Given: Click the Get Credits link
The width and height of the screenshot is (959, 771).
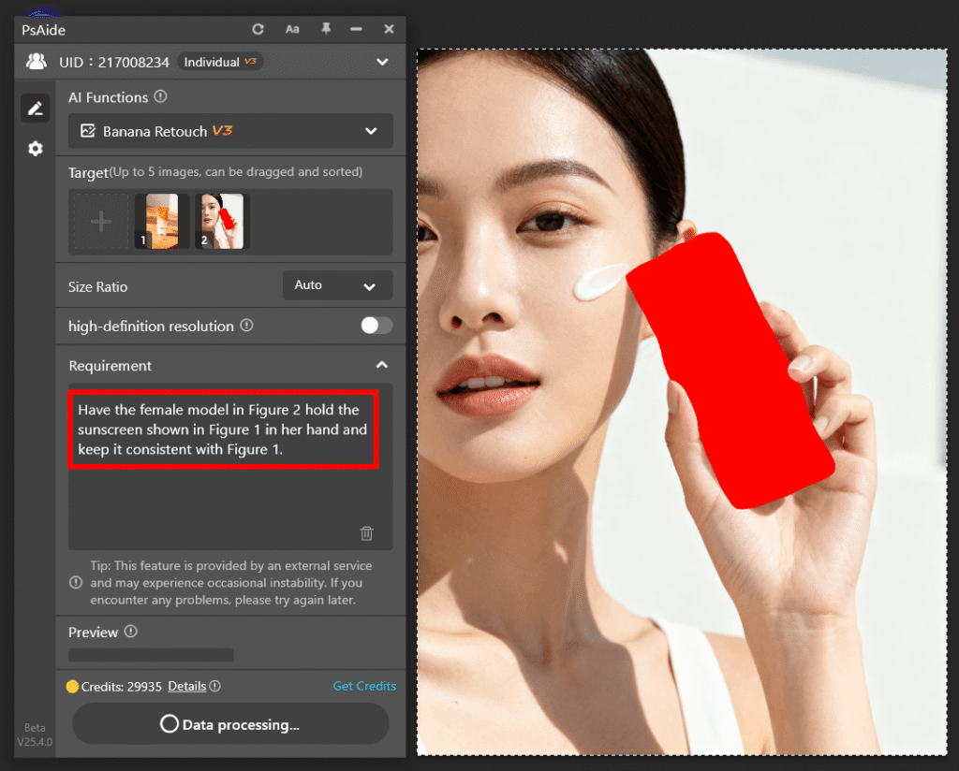Looking at the screenshot, I should pos(364,686).
